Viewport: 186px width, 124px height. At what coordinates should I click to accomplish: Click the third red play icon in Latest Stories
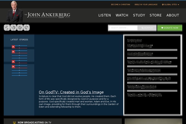tap(13, 62)
